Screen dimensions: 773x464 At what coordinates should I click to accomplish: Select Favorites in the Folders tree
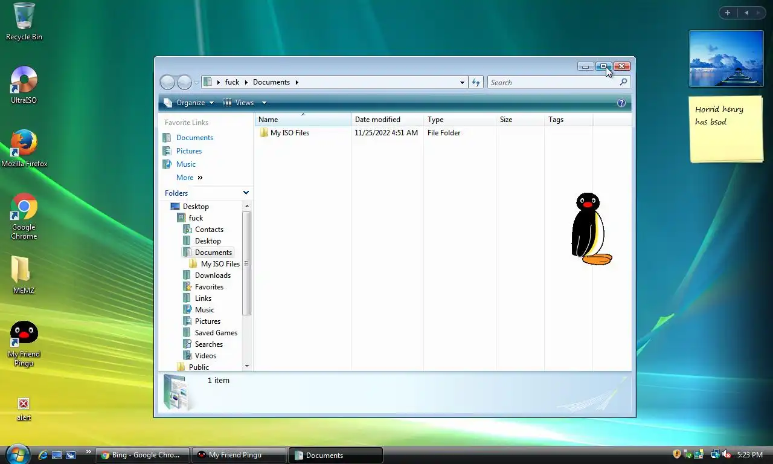point(204,287)
